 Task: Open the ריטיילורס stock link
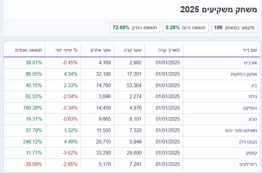[248, 164]
